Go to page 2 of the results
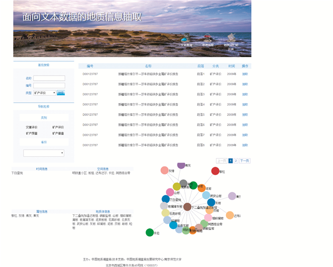The height and width of the screenshot is (267, 333). click(x=235, y=161)
